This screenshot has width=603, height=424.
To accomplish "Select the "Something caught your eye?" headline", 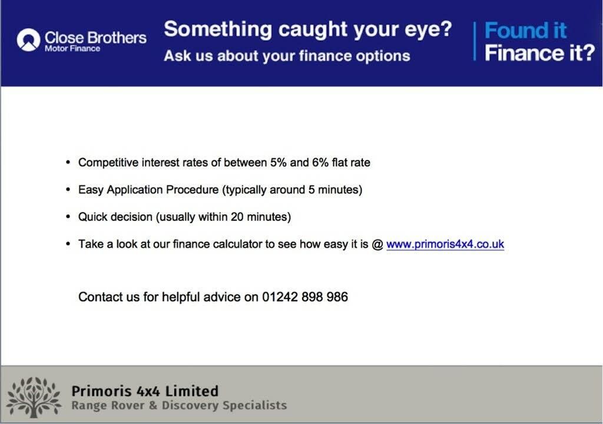I will click(x=307, y=29).
